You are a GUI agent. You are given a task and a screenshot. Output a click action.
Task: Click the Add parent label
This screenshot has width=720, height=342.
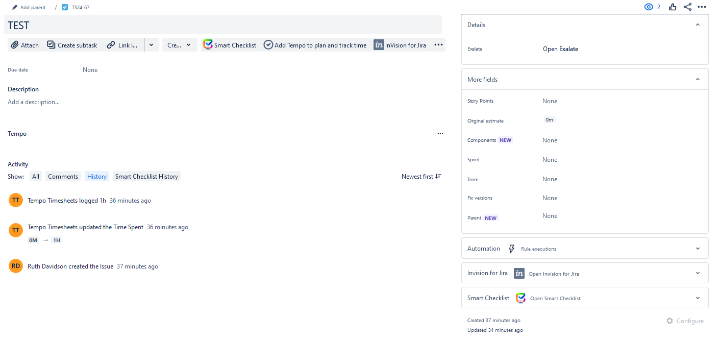pyautogui.click(x=33, y=8)
